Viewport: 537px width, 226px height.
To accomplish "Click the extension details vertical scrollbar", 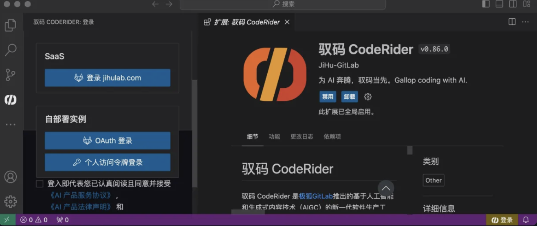I will coord(410,150).
